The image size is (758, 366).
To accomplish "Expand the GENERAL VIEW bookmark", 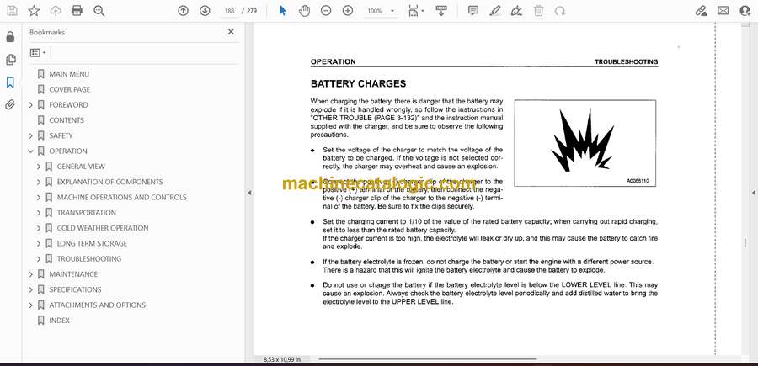I will [39, 167].
